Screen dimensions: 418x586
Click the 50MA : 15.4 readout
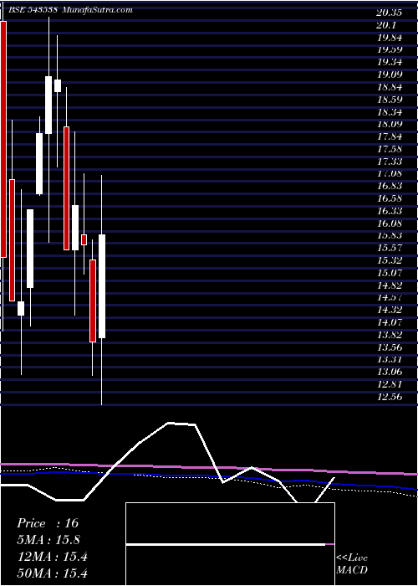point(52,573)
